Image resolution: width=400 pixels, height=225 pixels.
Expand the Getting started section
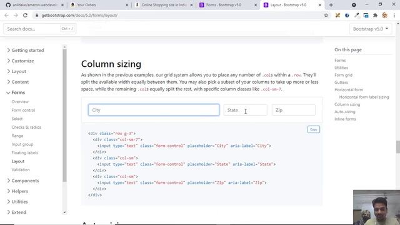[25, 50]
